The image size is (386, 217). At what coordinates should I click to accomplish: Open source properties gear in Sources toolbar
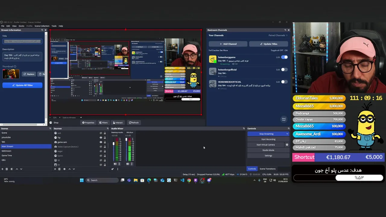pyautogui.click(x=64, y=169)
